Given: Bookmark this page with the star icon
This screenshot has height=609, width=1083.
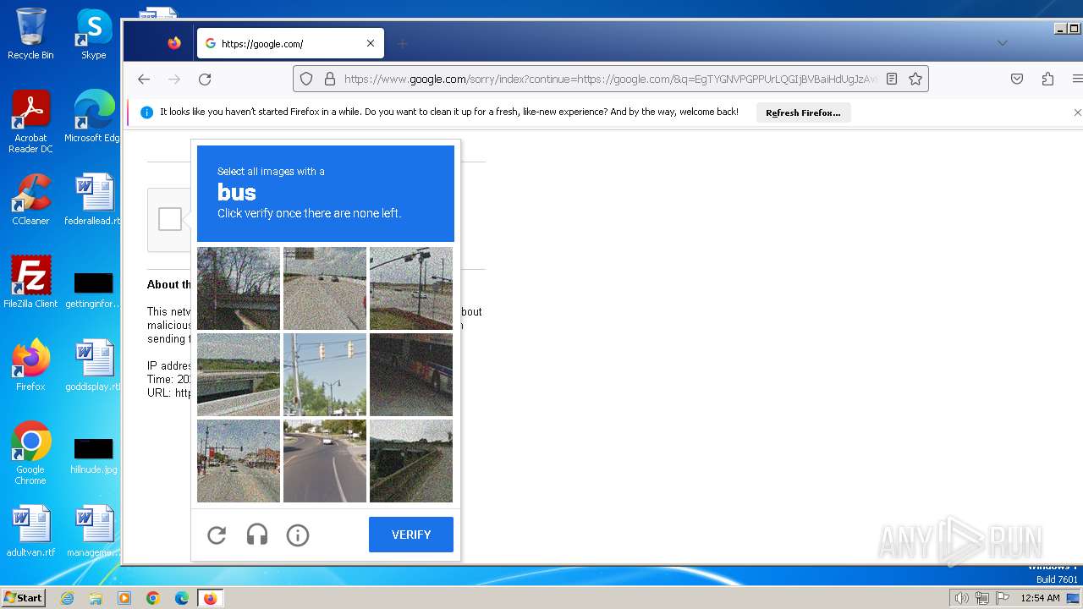Looking at the screenshot, I should pyautogui.click(x=915, y=79).
